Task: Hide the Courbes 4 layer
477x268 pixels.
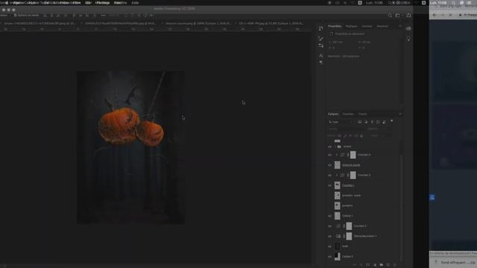Action: (329, 155)
